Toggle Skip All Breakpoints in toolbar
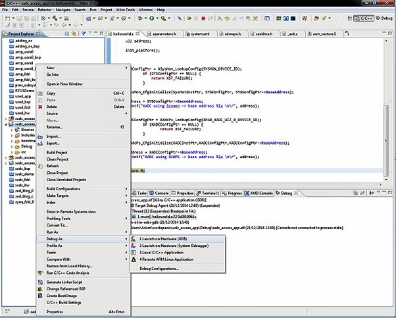Screen dimensions: 396x318 [180, 18]
